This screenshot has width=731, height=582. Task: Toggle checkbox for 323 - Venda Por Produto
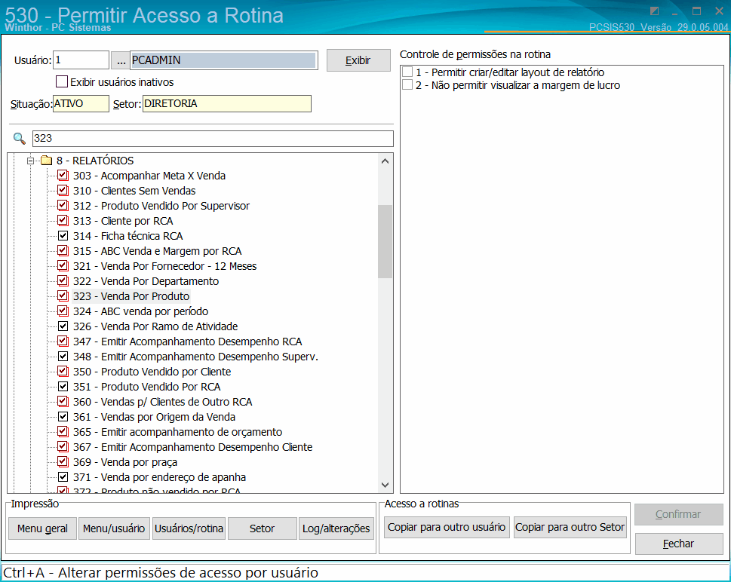pyautogui.click(x=63, y=296)
